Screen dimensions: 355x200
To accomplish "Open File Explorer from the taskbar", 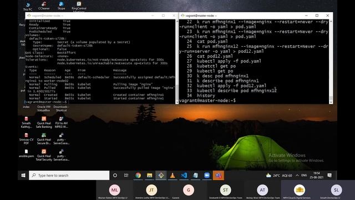I will (149, 176).
